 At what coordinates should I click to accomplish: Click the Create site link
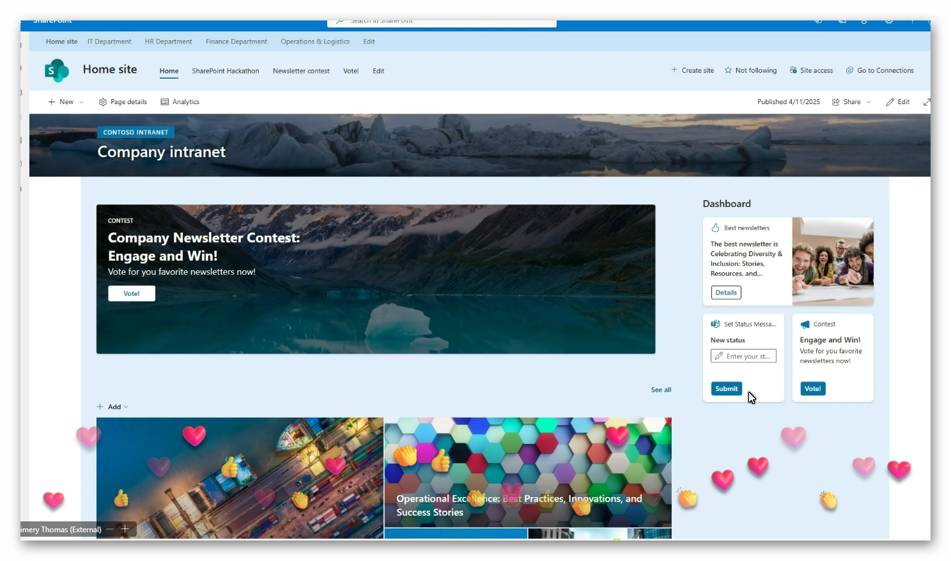pyautogui.click(x=698, y=70)
